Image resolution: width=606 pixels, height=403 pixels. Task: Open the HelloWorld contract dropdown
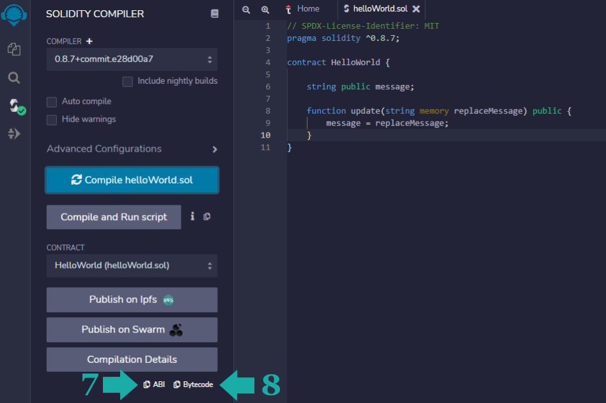tap(132, 265)
